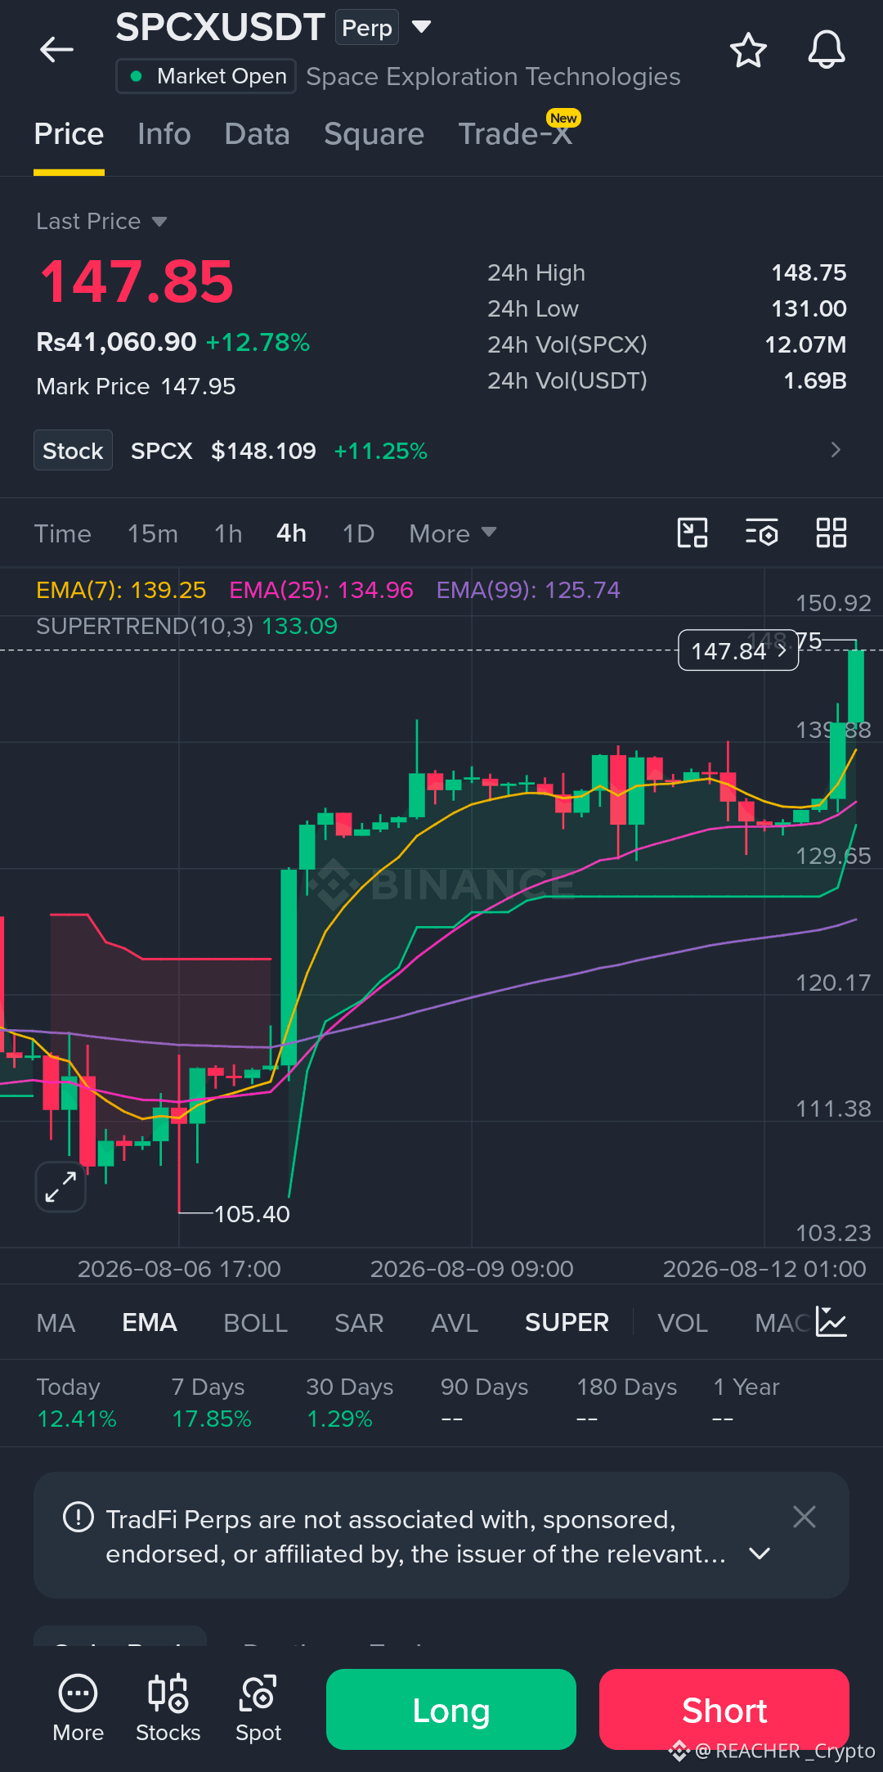Open SPCX stock details chevron
The width and height of the screenshot is (883, 1772).
point(836,450)
